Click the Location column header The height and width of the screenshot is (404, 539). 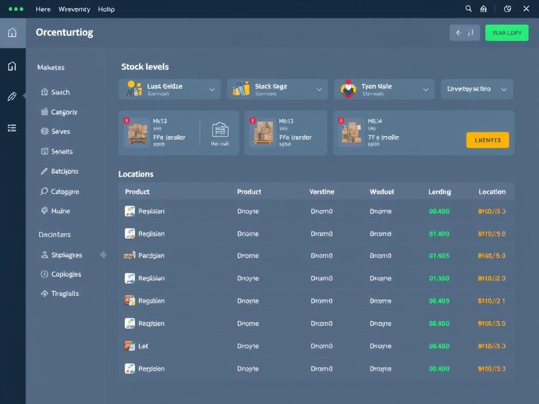(492, 191)
